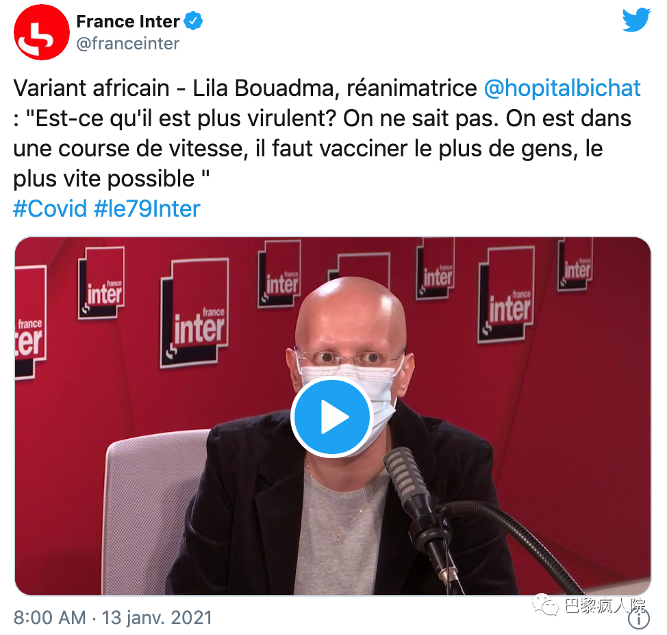Click the 13 janv. 2021 date
667x635 pixels.
click(157, 618)
